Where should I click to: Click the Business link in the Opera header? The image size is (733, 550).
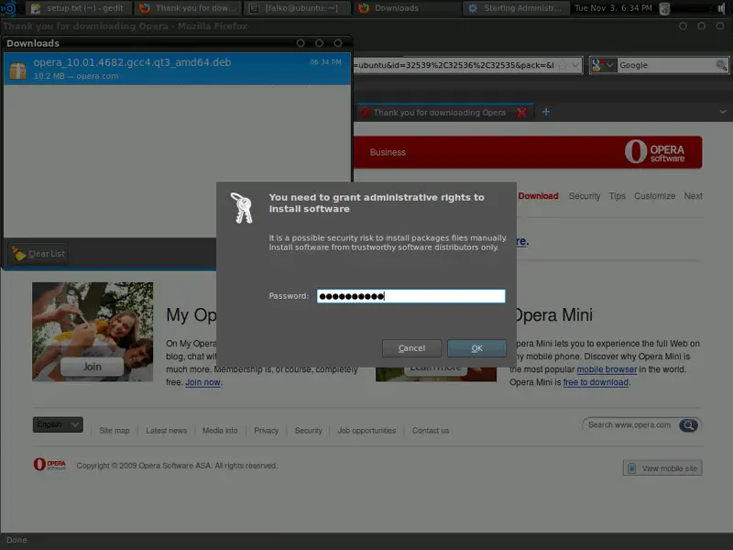388,152
